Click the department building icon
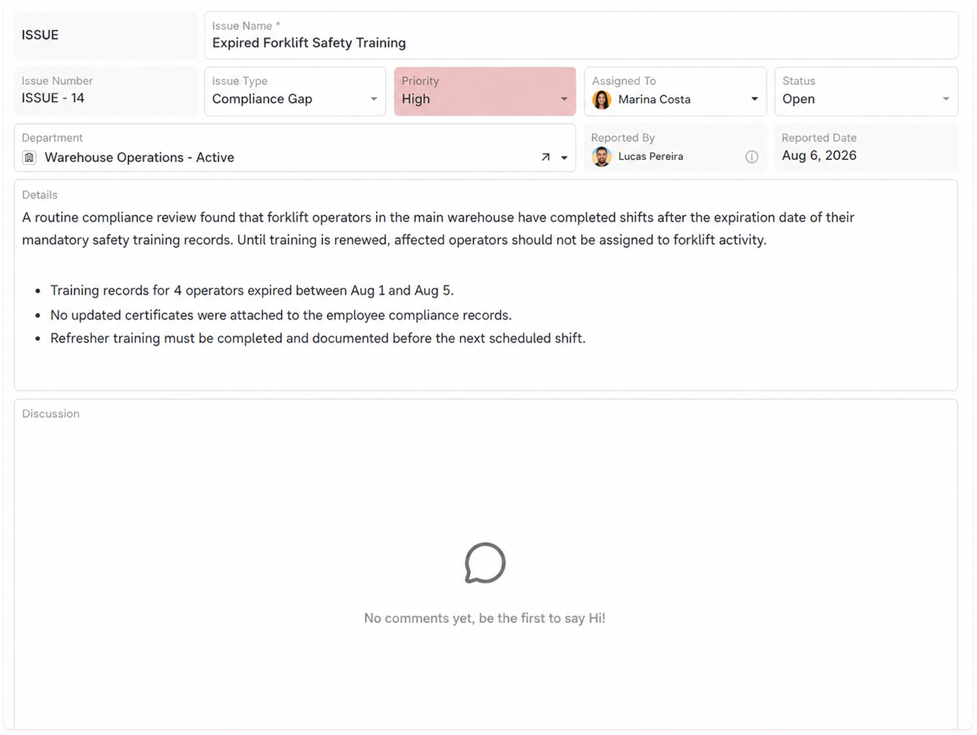This screenshot has width=977, height=735. pos(29,158)
